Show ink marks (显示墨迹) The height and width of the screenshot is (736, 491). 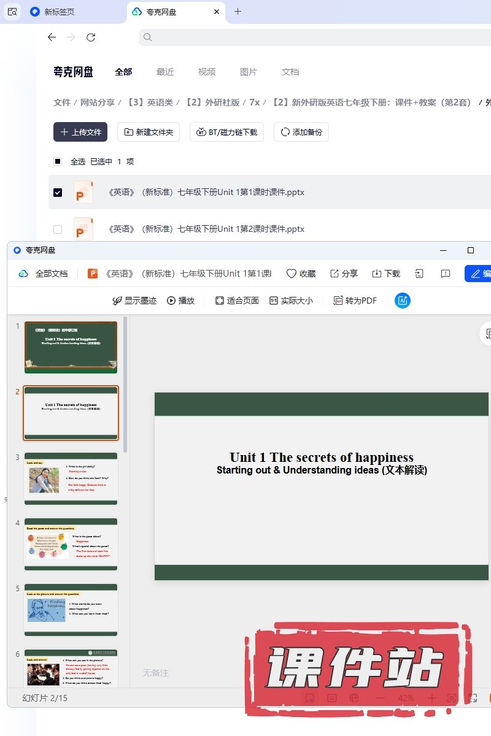point(117,301)
